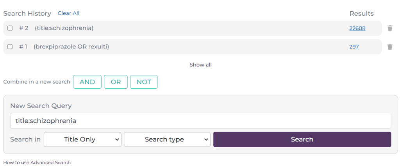This screenshot has height=168, width=400.
Task: Focus the New Search Query text field
Action: coord(200,121)
